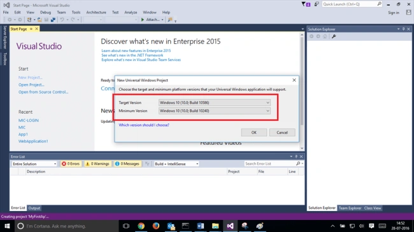Switch to the Team Explorer tab
The height and width of the screenshot is (232, 414).
[350, 208]
